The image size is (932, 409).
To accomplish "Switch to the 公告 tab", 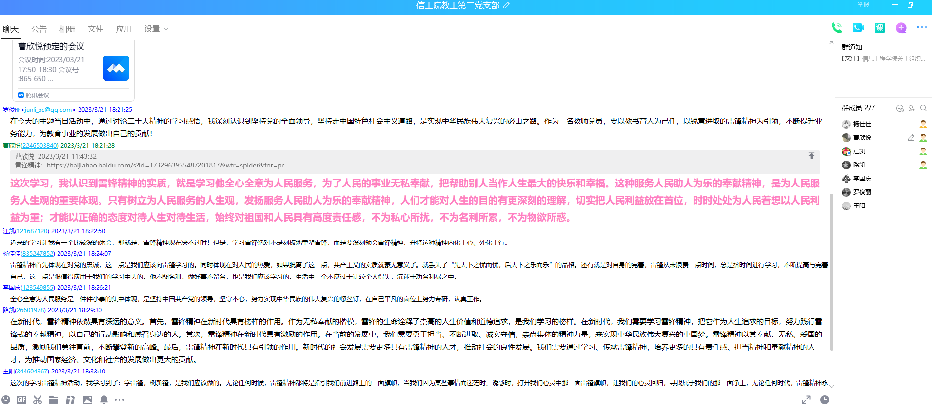I will point(39,29).
